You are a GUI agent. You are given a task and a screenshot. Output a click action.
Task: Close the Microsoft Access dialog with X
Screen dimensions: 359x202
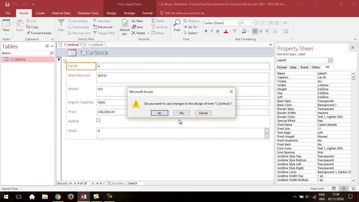click(x=231, y=92)
